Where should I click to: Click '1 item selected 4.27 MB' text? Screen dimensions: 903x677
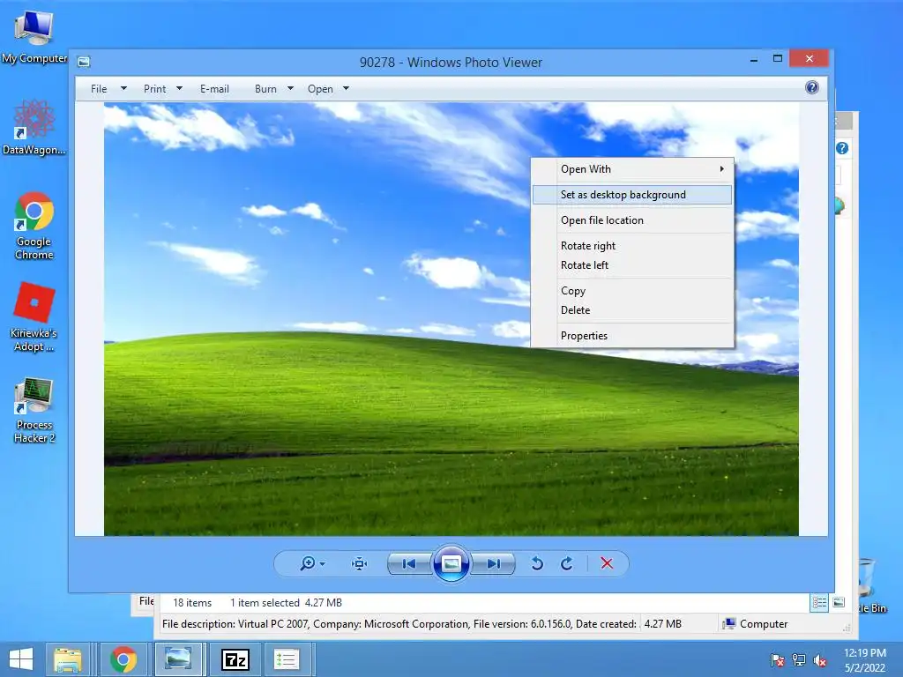[x=286, y=603]
